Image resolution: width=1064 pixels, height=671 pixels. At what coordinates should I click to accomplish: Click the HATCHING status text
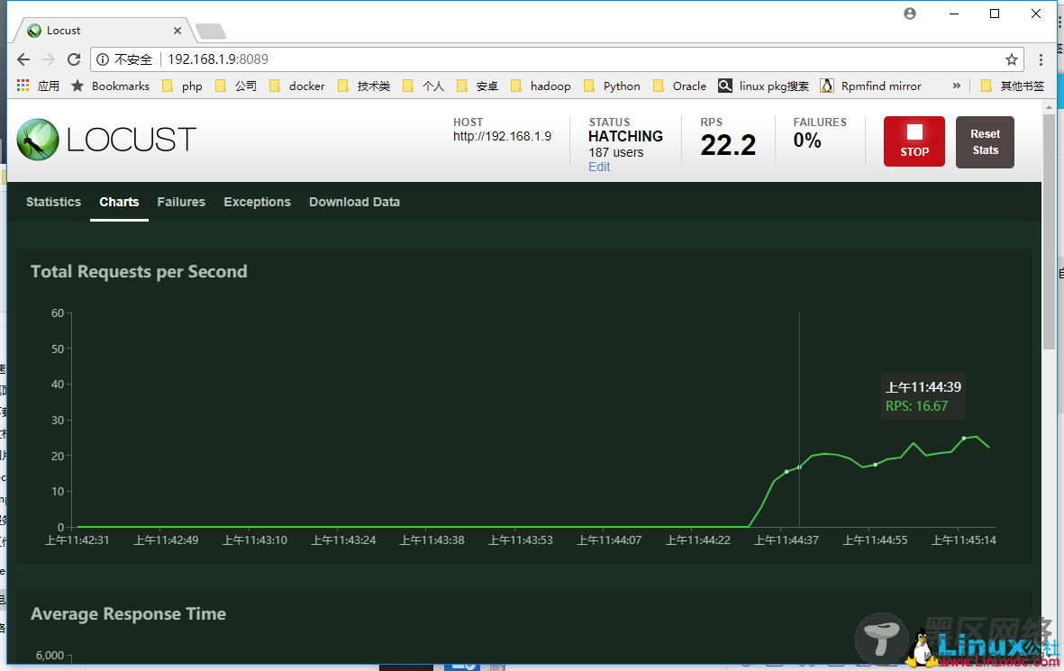625,136
